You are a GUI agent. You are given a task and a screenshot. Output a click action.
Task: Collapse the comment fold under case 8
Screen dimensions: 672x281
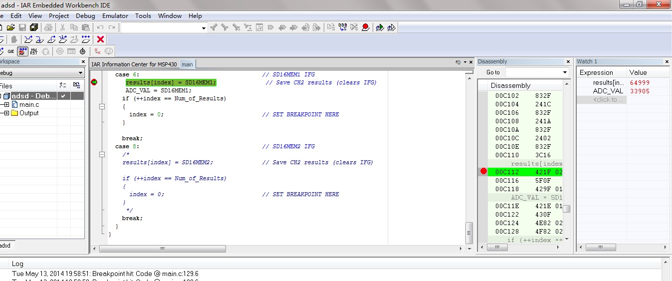click(x=102, y=154)
